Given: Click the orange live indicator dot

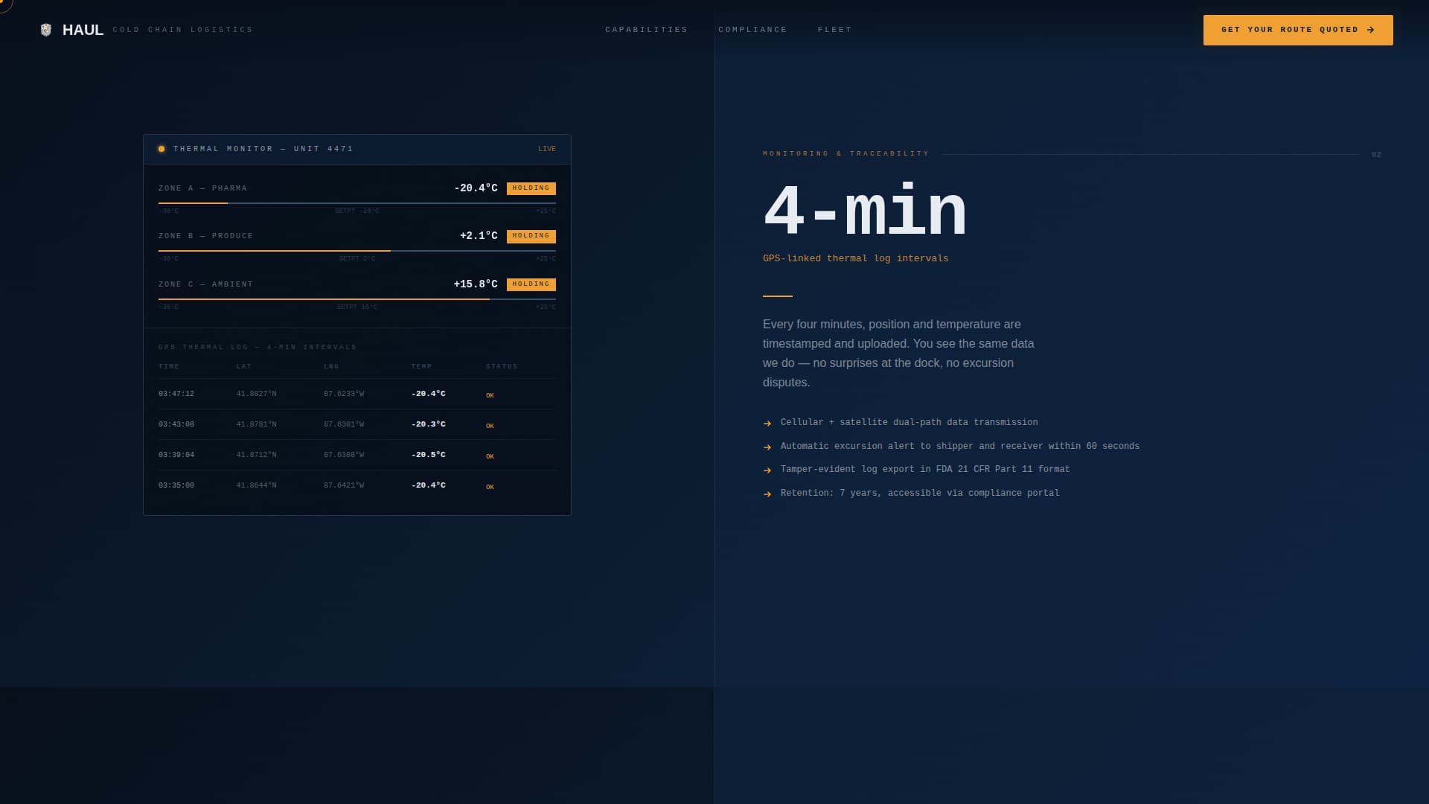Looking at the screenshot, I should pyautogui.click(x=162, y=149).
